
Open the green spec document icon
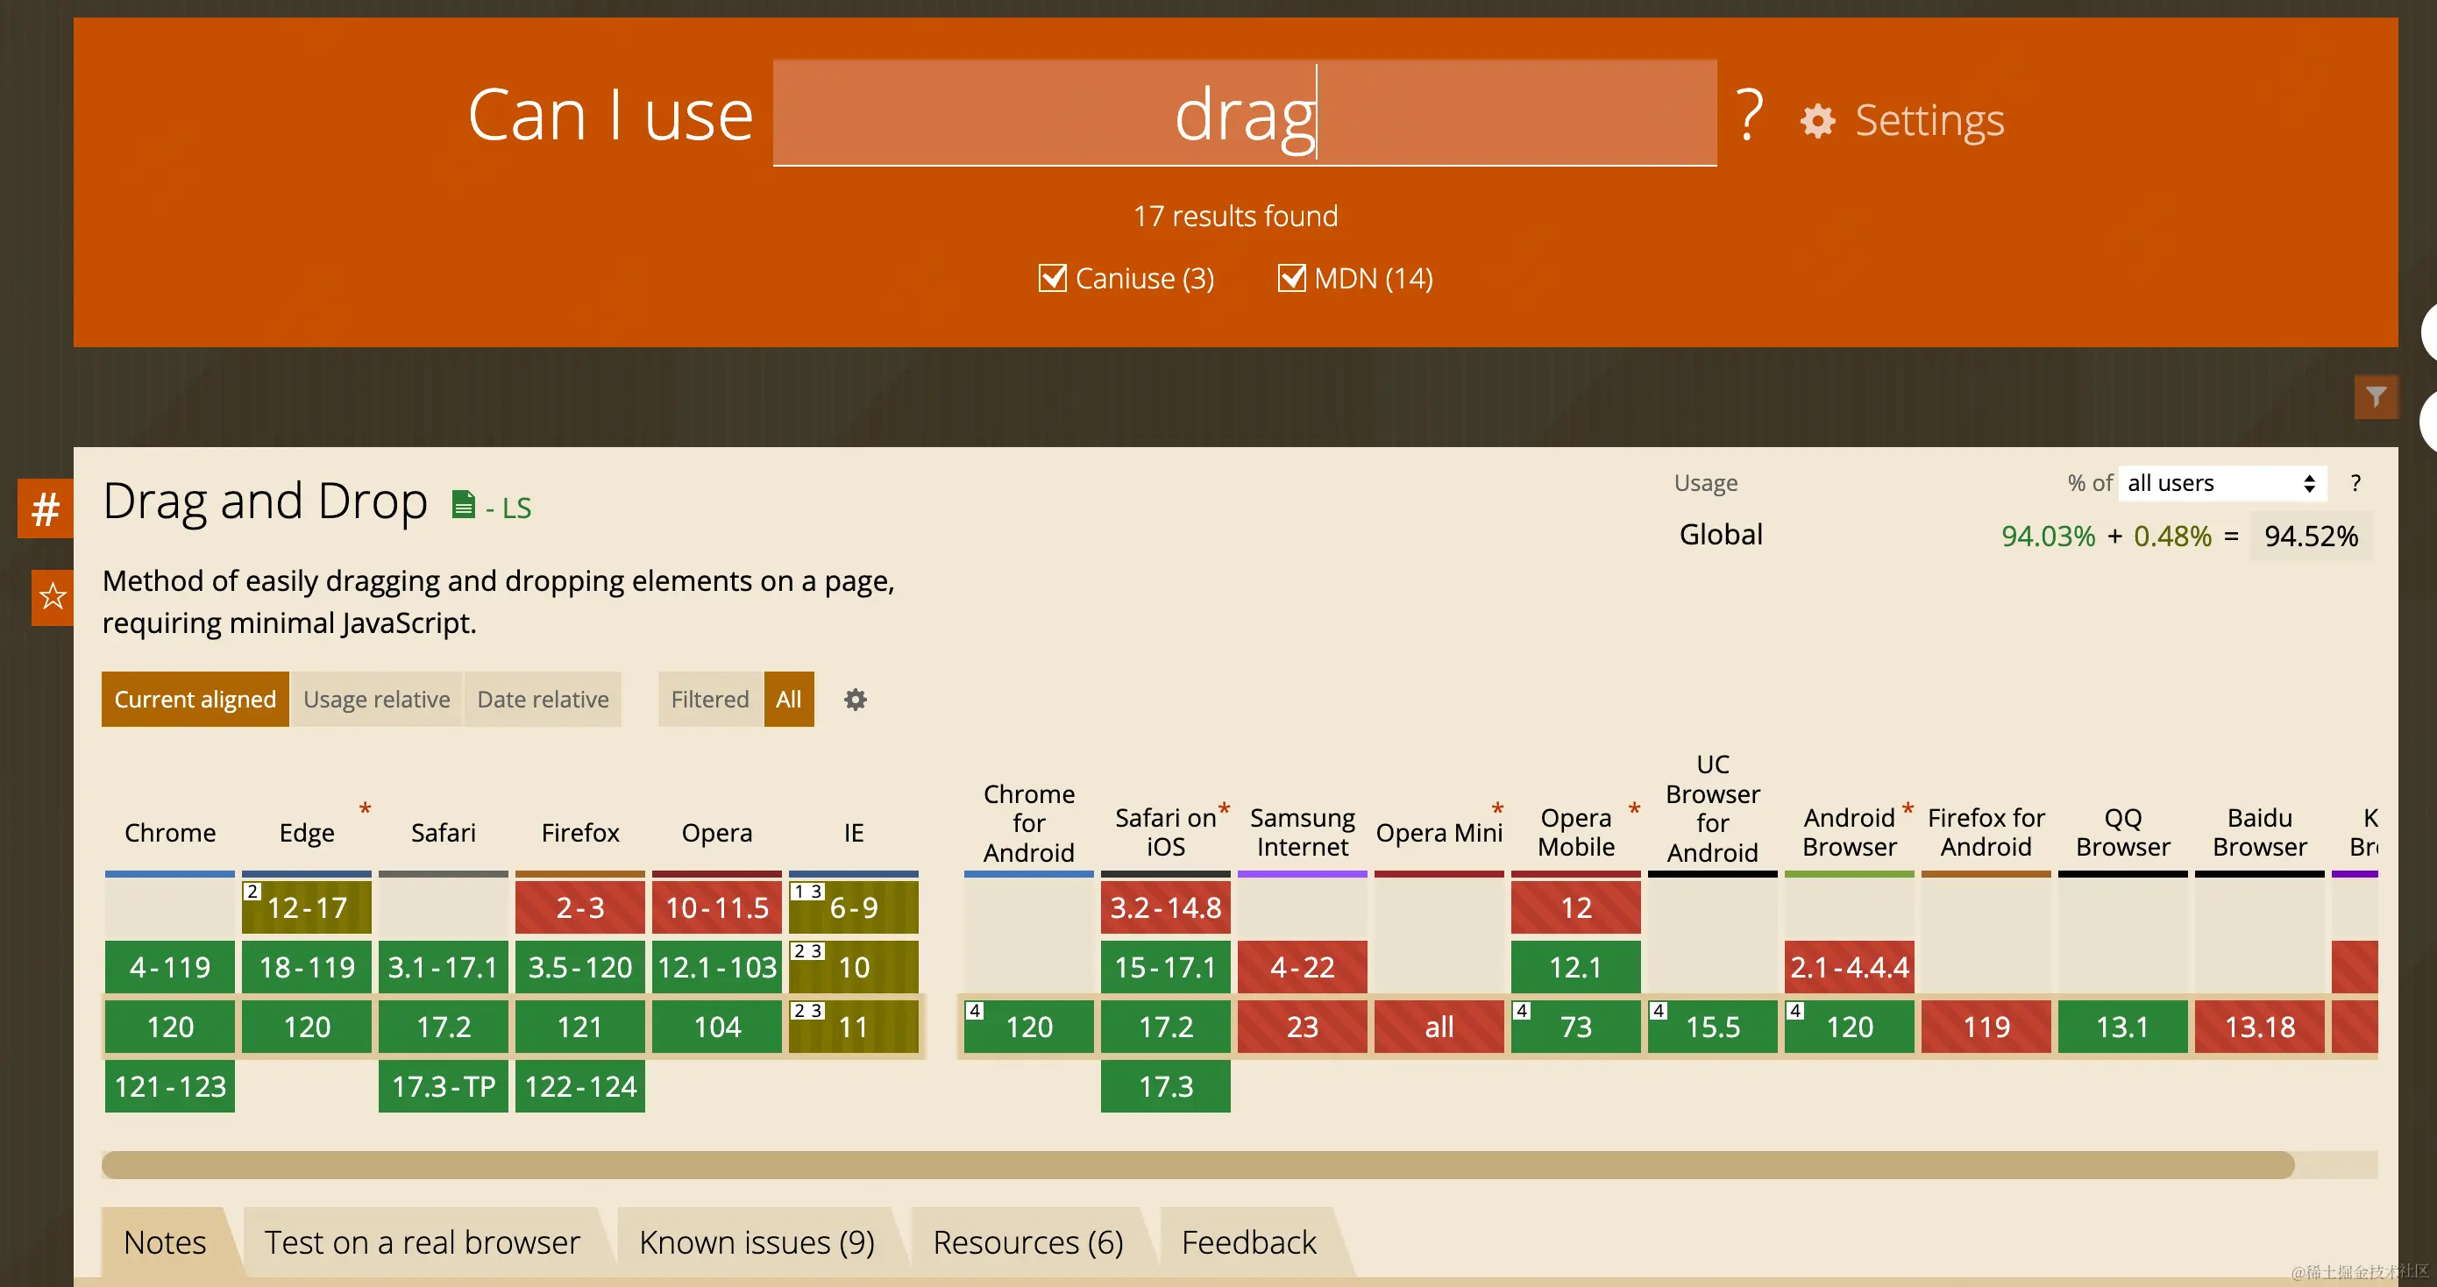463,504
